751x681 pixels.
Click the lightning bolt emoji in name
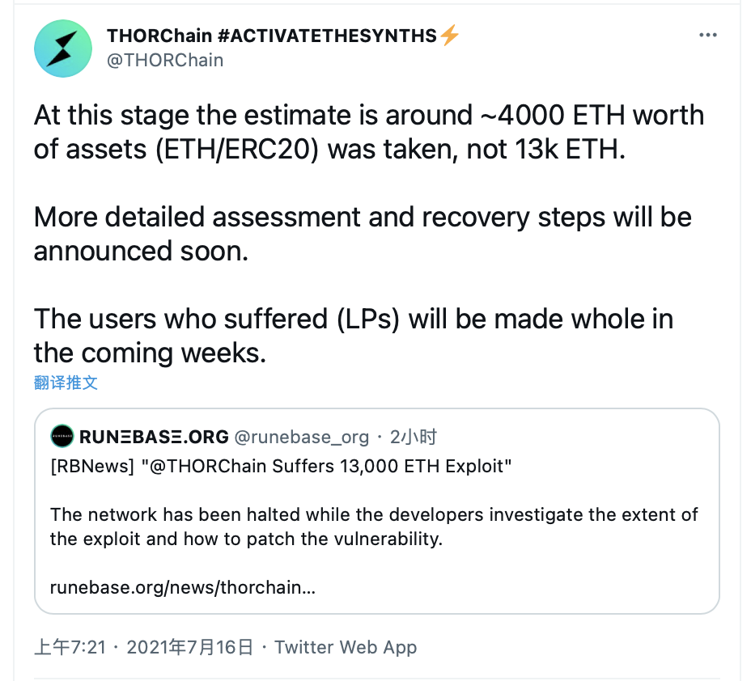click(449, 35)
